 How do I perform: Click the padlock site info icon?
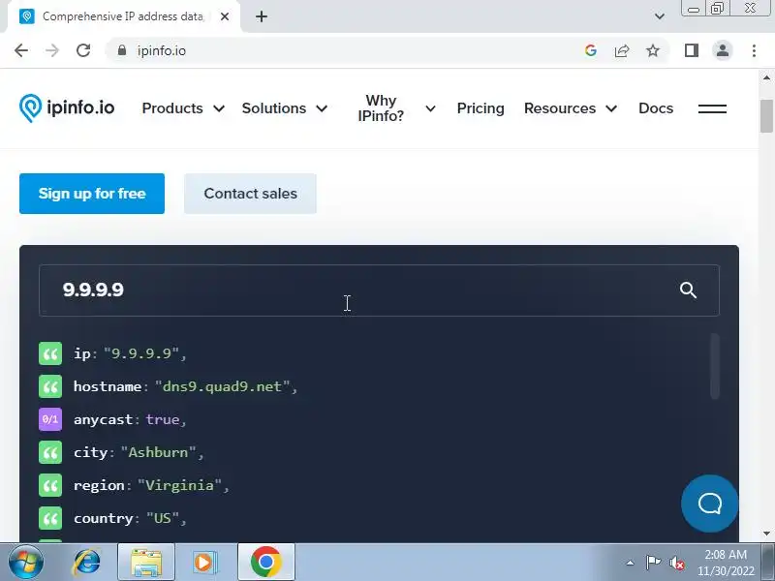(122, 50)
